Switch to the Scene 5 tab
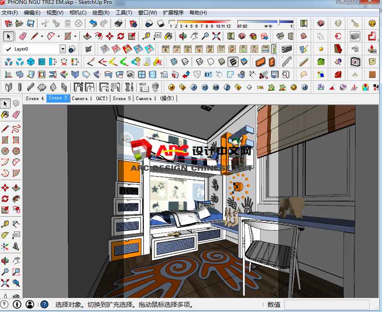382x312 pixels. coord(122,98)
